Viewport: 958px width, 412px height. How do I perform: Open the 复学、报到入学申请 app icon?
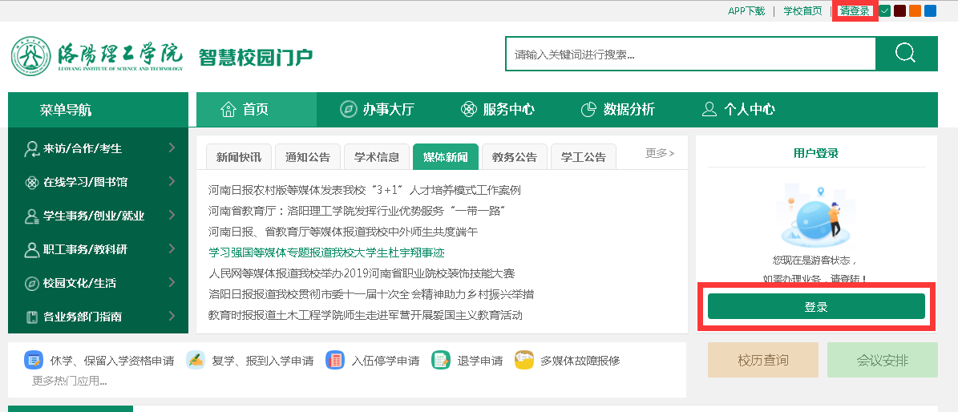coord(196,360)
